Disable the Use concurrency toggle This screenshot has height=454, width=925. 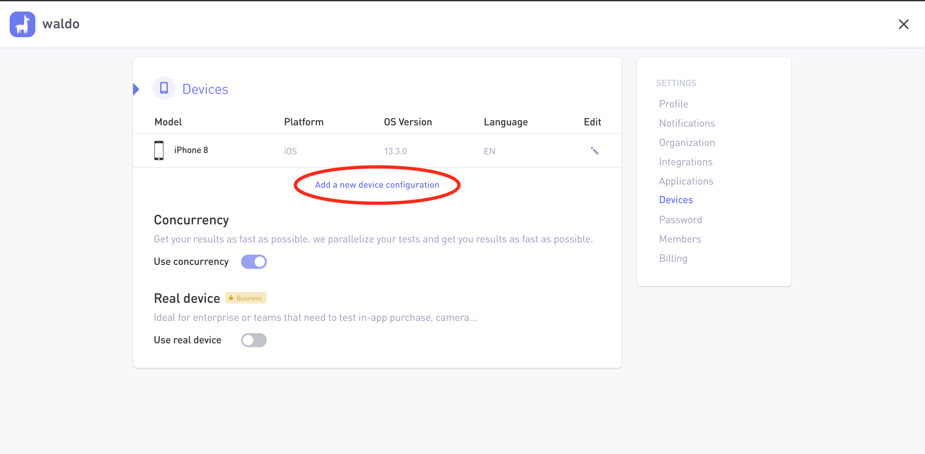[254, 261]
